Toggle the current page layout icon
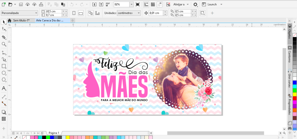Screen dimensions: 297x139 click(x=97, y=13)
